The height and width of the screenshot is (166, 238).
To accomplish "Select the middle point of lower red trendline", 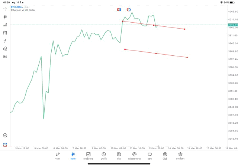I will click(x=156, y=53).
